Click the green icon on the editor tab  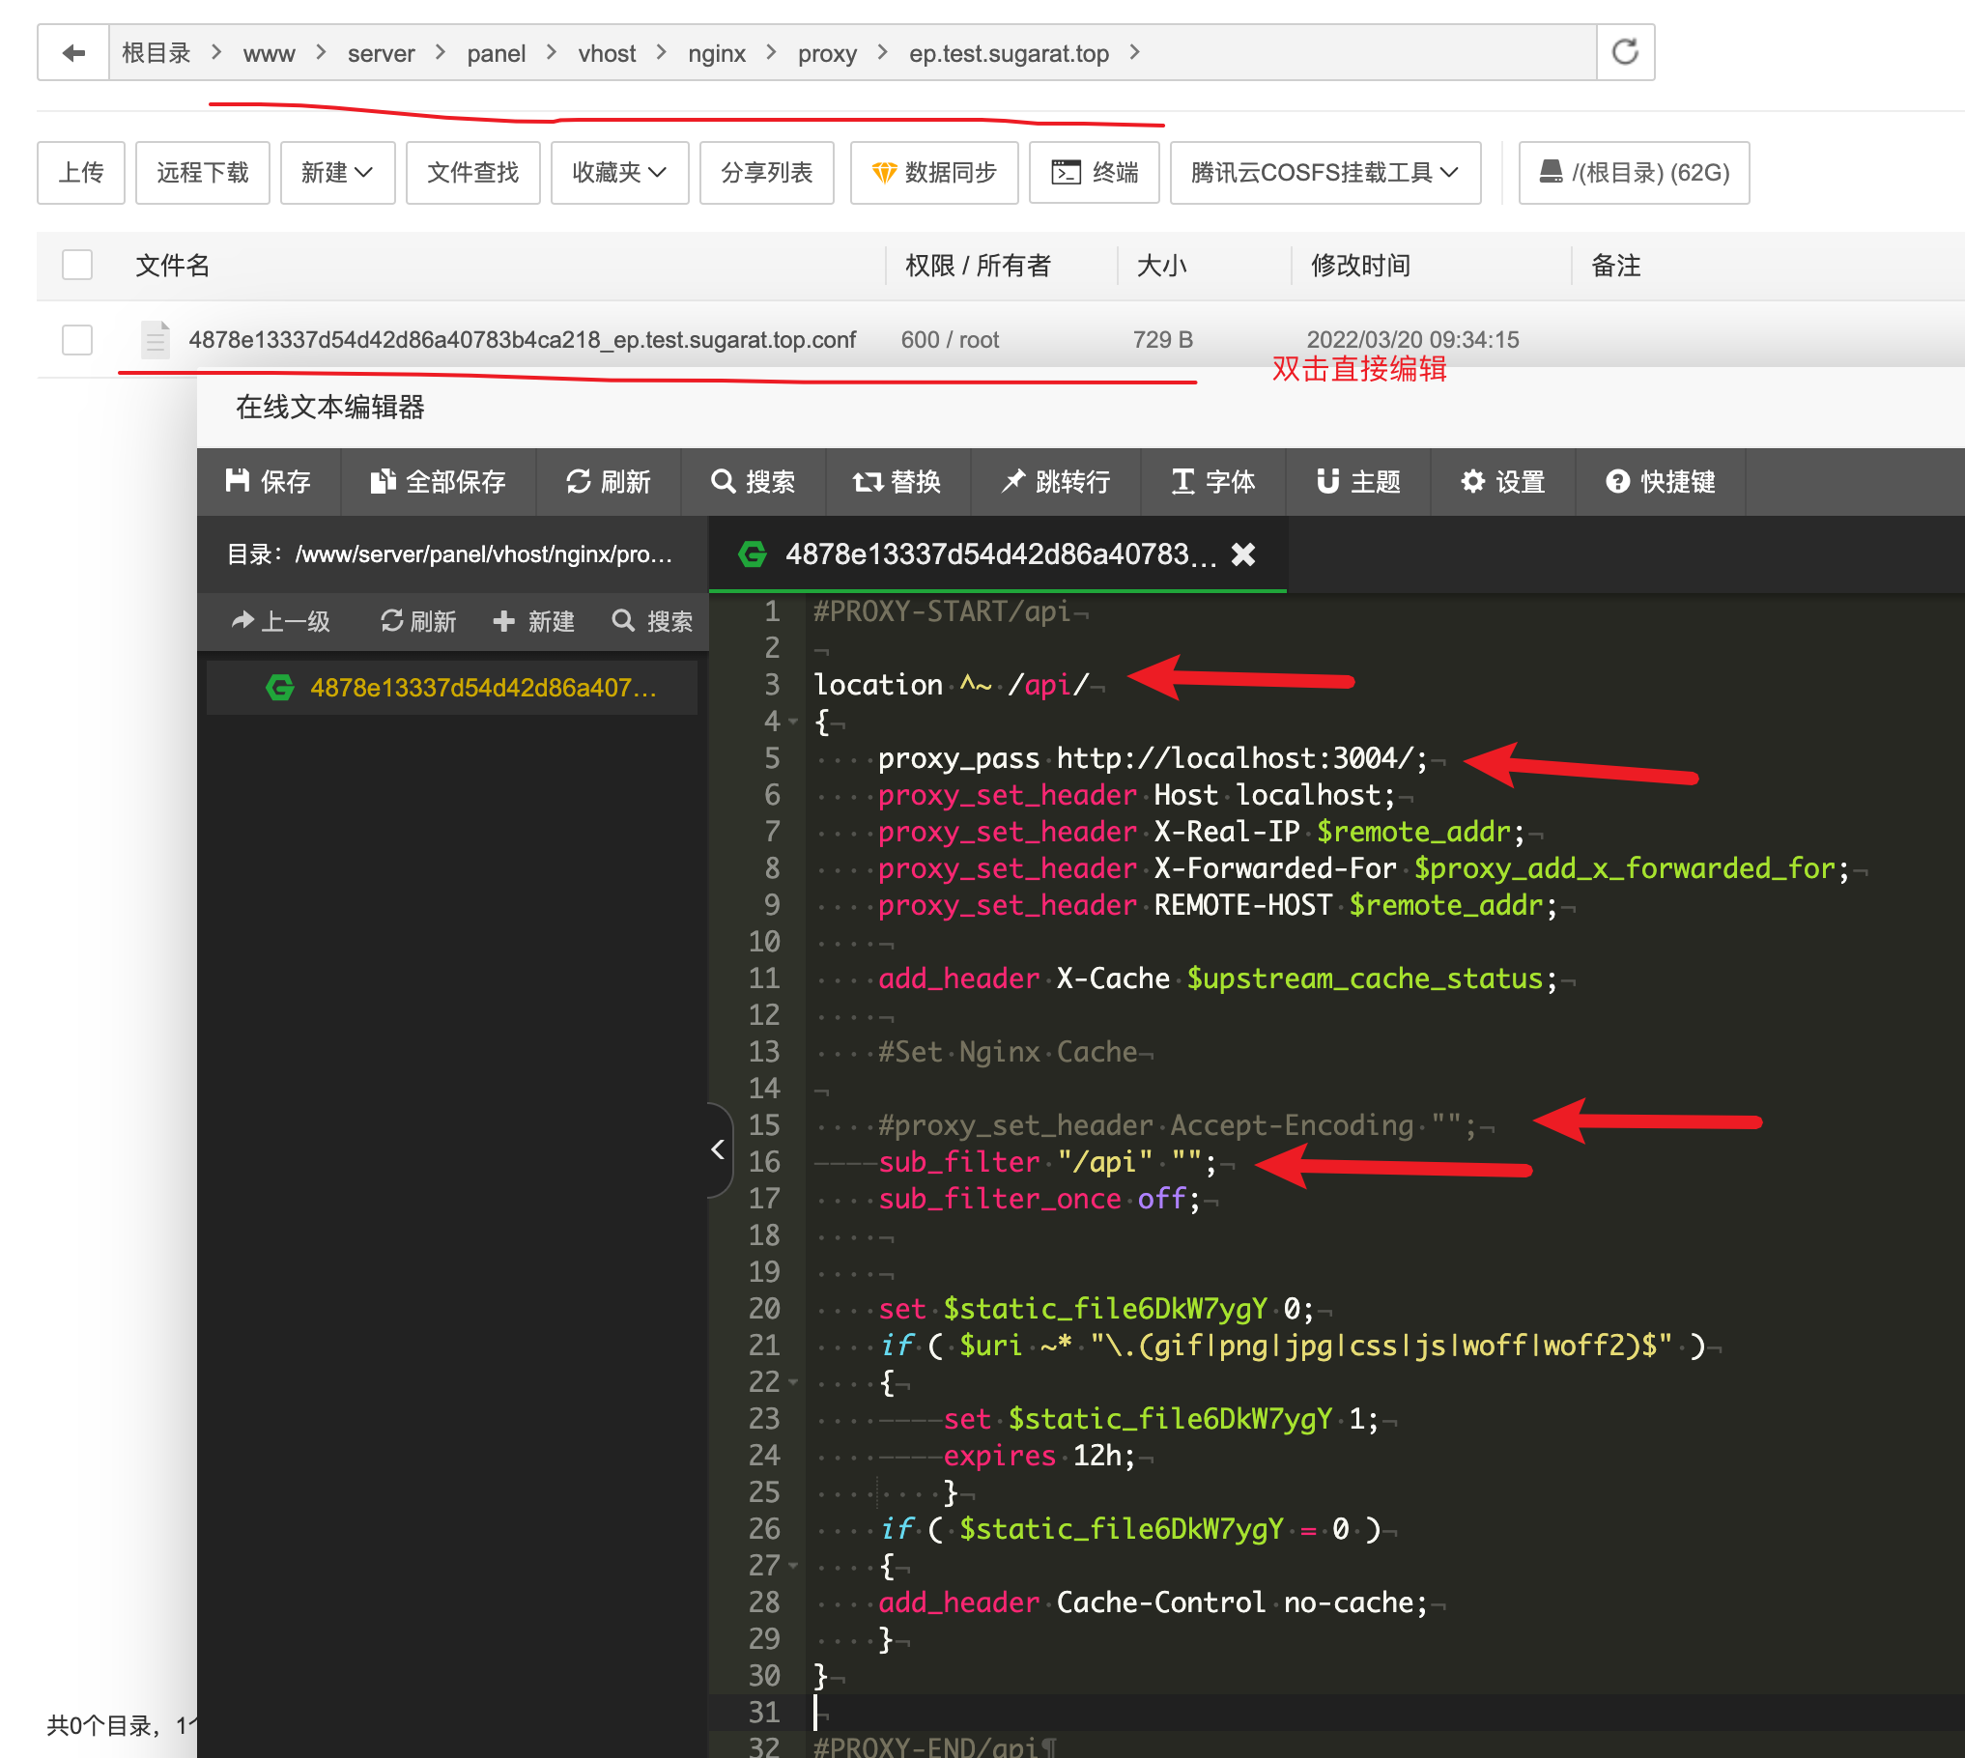tap(752, 554)
